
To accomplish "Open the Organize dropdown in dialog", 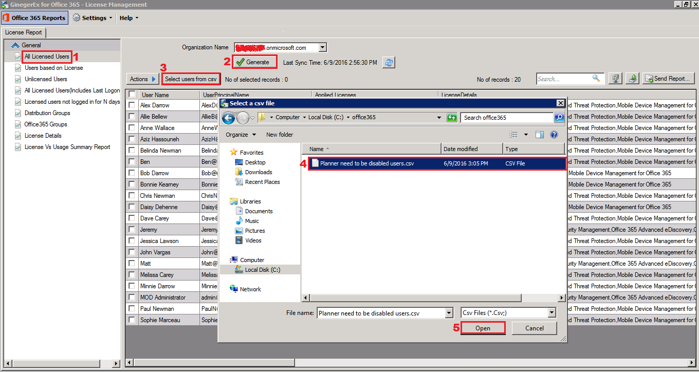I will click(x=241, y=135).
